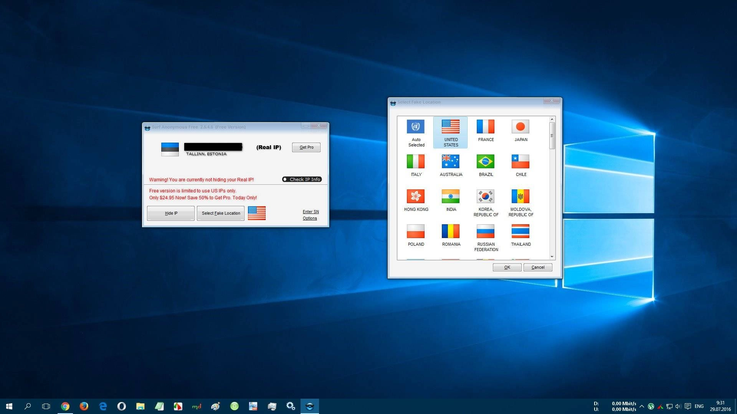Image resolution: width=737 pixels, height=414 pixels.
Task: Click 'Free version is limited to use US IPs only'
Action: pos(192,191)
